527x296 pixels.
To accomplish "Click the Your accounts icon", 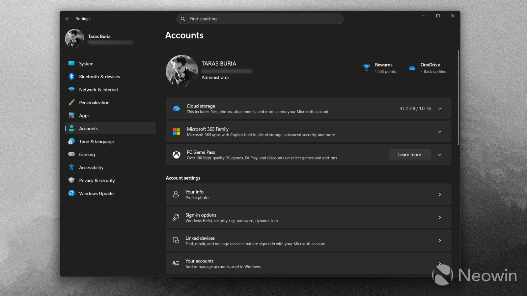I will 176,263.
